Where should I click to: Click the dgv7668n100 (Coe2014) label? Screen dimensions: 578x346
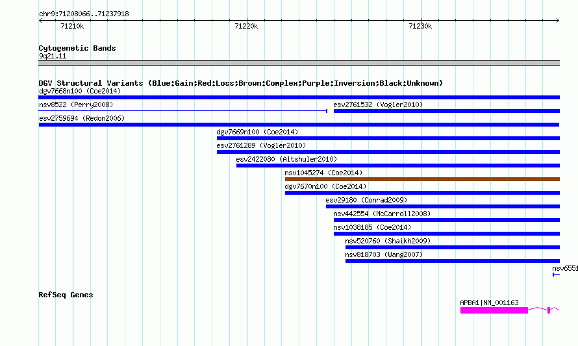pos(80,91)
